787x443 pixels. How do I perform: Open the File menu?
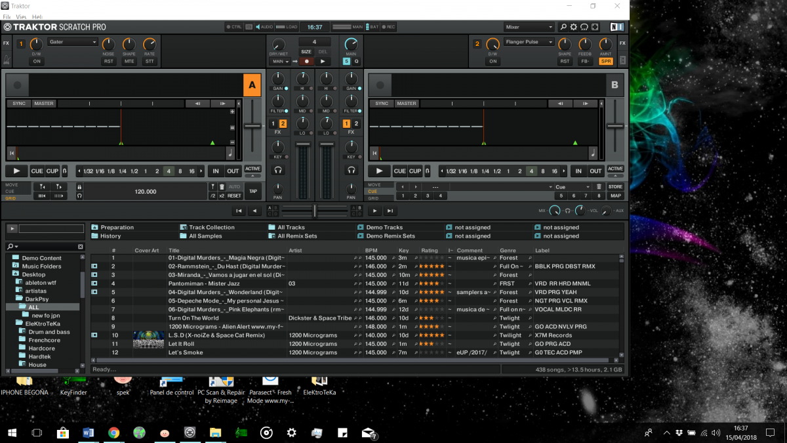(7, 16)
